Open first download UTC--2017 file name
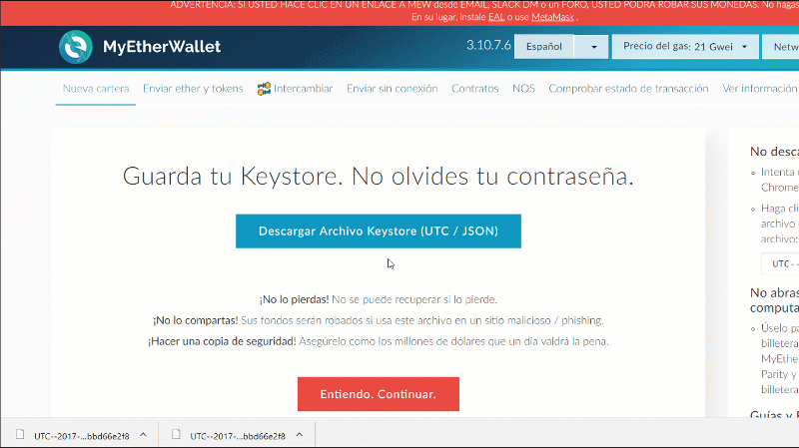799x448 pixels. [x=82, y=436]
